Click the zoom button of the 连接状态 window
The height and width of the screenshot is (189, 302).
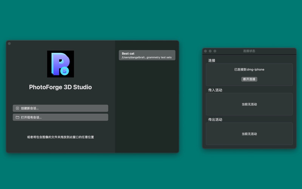215,51
